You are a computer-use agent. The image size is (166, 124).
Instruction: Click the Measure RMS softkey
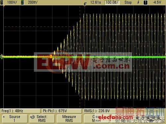pos(69,118)
